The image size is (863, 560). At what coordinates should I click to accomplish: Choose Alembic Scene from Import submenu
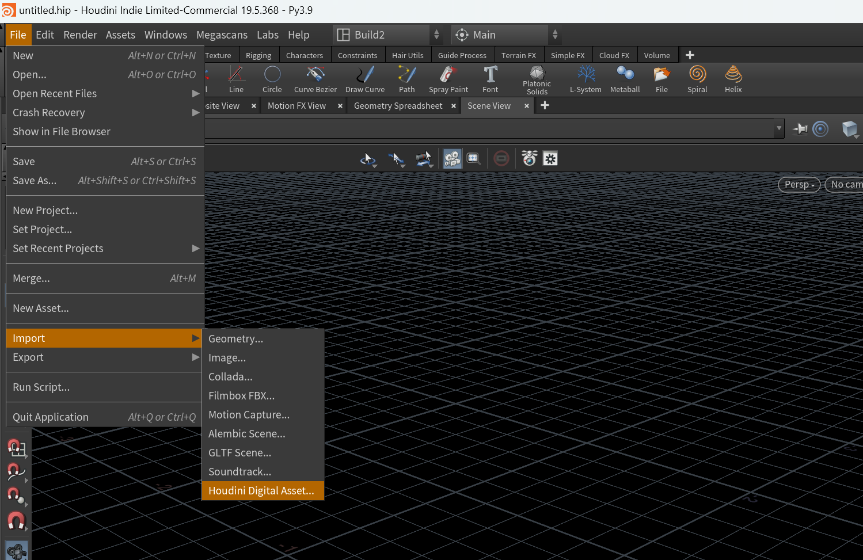point(263,434)
